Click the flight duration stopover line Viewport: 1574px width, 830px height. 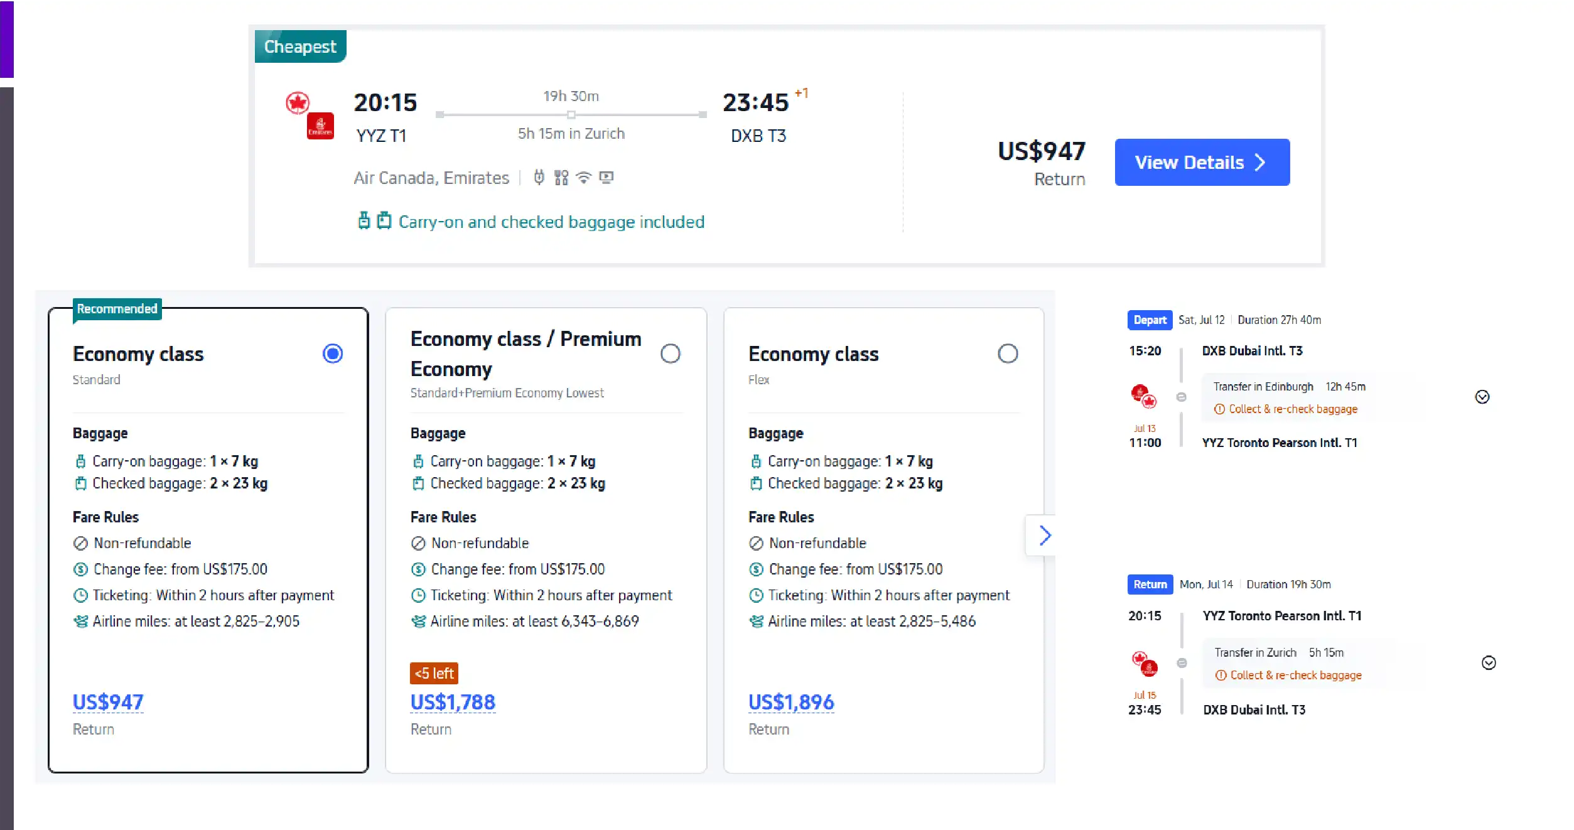pos(571,115)
